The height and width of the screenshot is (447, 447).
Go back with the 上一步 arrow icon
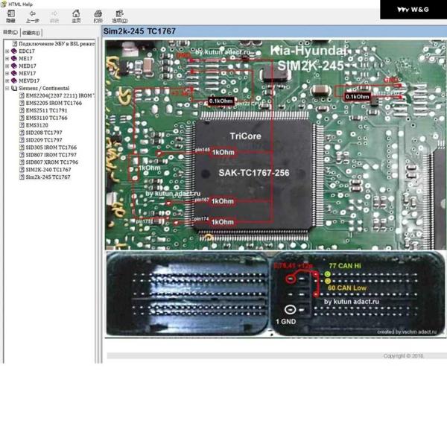[33, 13]
